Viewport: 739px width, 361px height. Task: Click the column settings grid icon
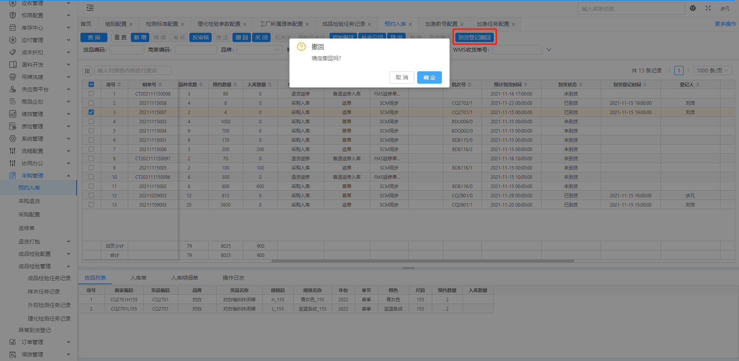87,71
